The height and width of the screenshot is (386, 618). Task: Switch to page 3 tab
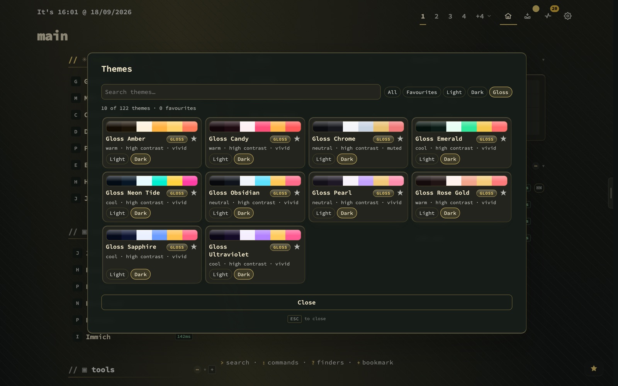click(x=450, y=16)
